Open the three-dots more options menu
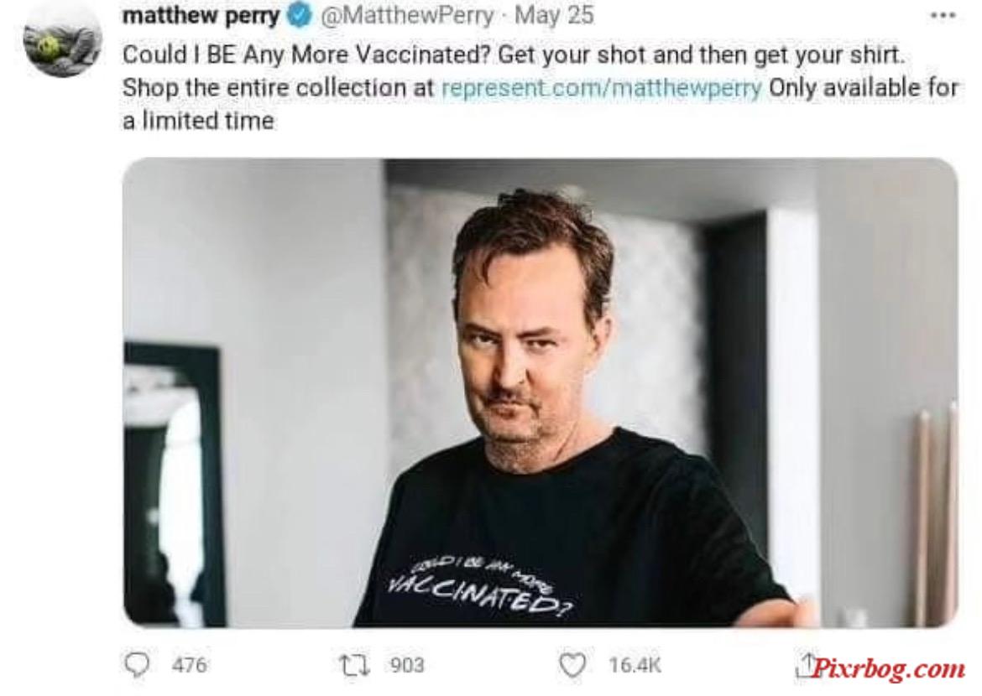982x696 pixels. click(x=943, y=16)
